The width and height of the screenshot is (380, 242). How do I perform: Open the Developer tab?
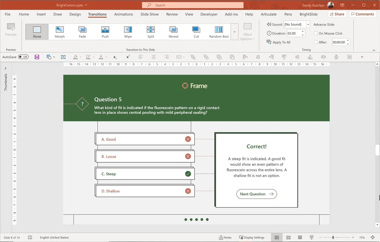coord(209,14)
